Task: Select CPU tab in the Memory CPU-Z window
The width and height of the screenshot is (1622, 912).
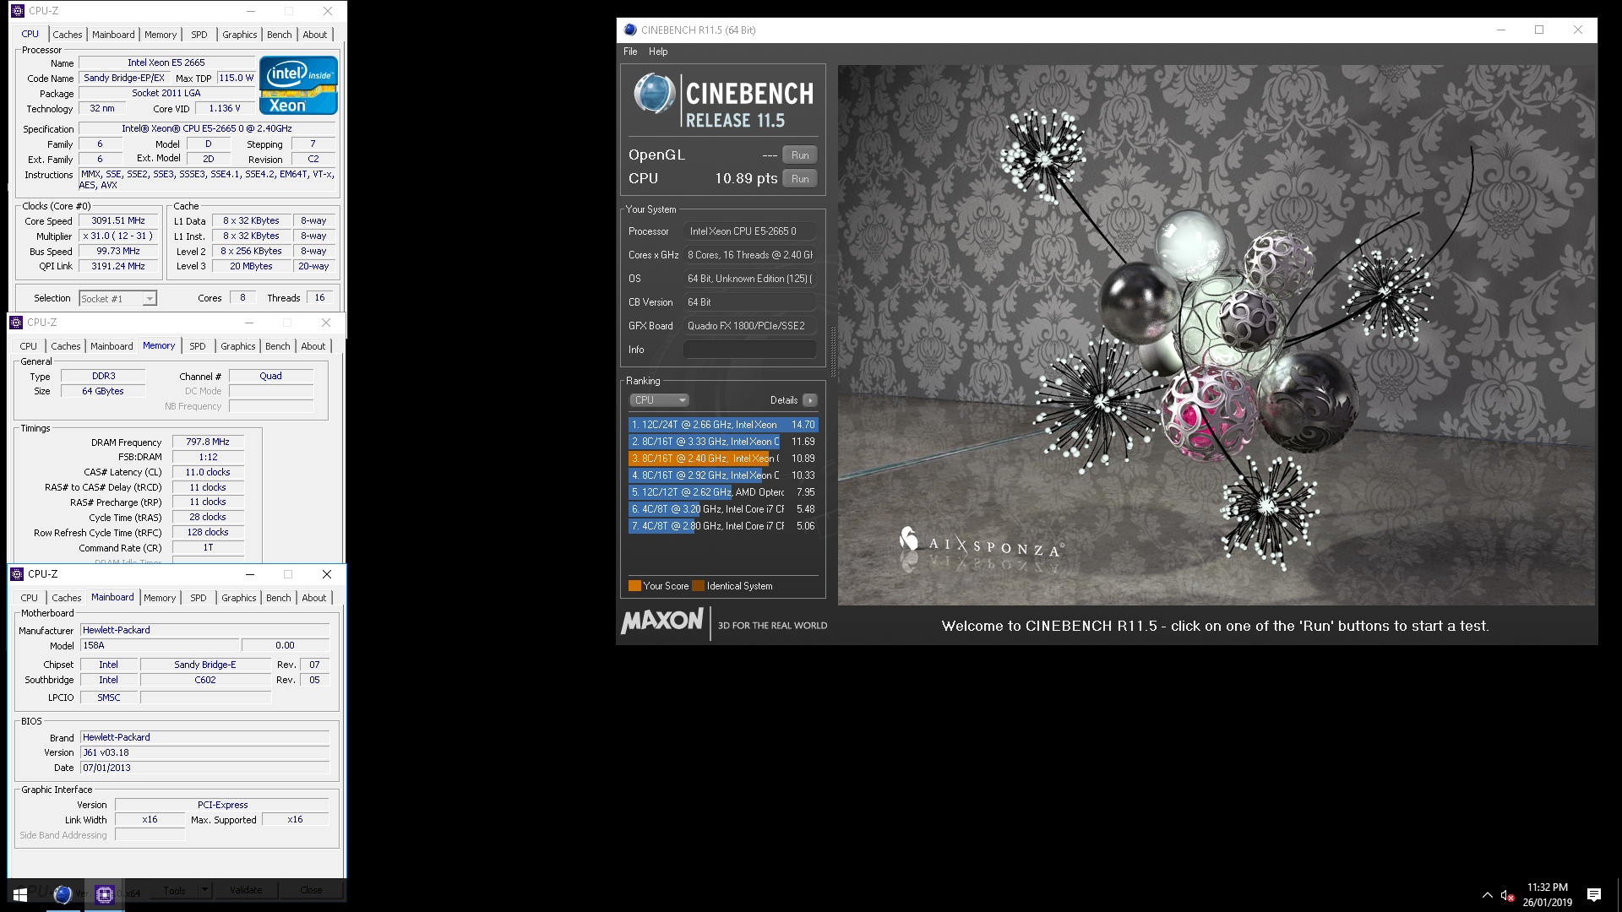Action: click(x=29, y=346)
